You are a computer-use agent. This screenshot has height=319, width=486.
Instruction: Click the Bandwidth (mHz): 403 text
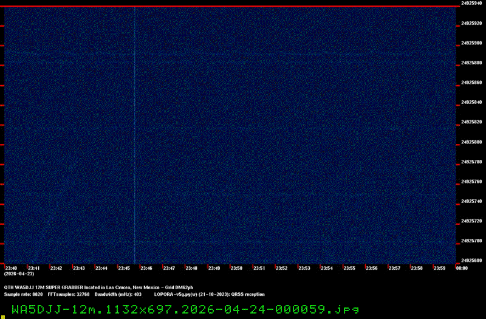coord(118,294)
